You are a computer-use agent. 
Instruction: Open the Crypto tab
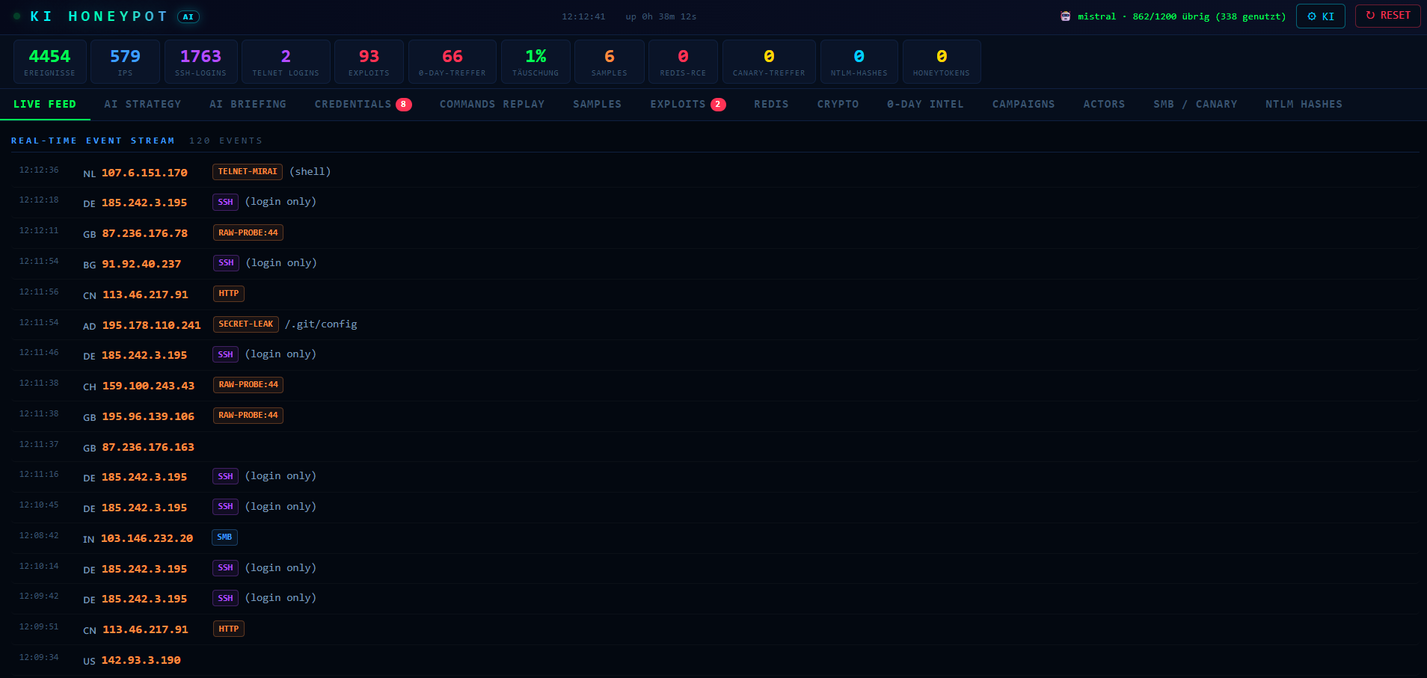[838, 104]
